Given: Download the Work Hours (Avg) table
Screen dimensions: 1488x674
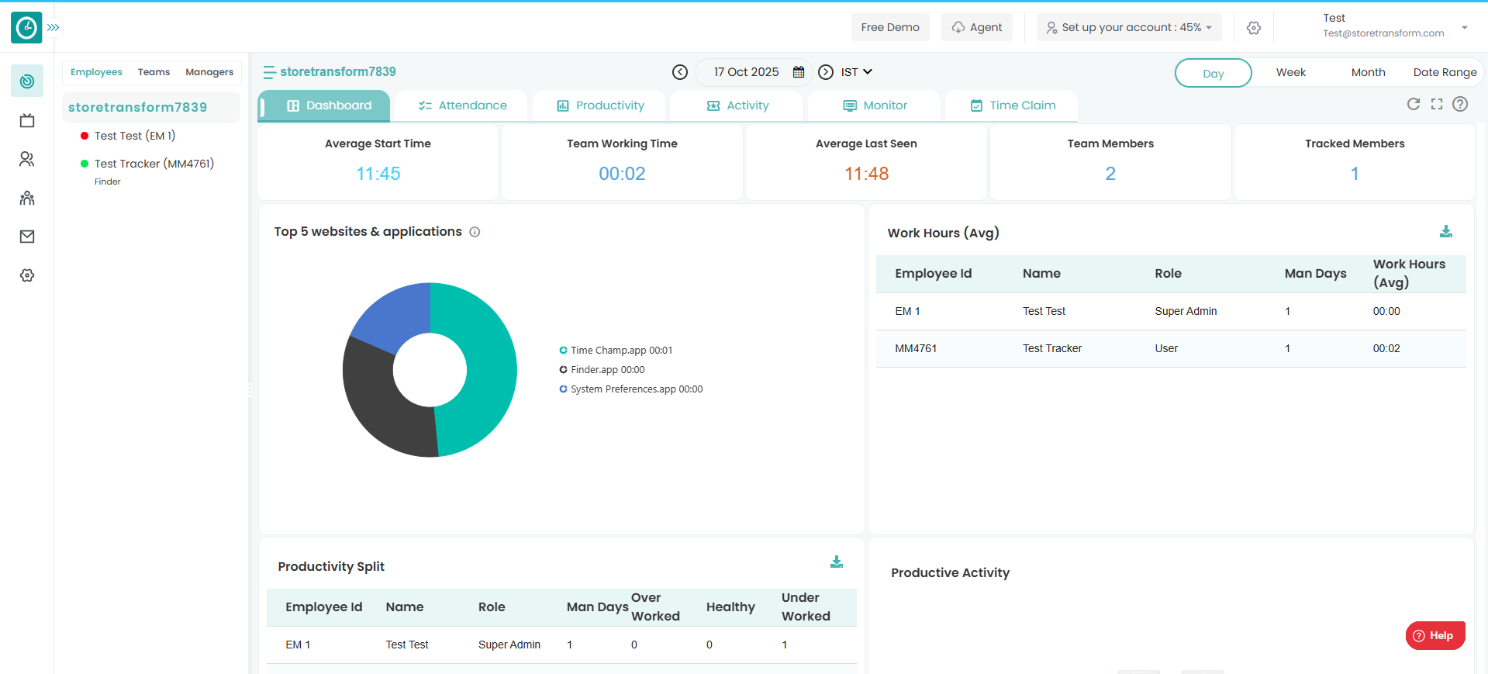Looking at the screenshot, I should click(x=1446, y=231).
